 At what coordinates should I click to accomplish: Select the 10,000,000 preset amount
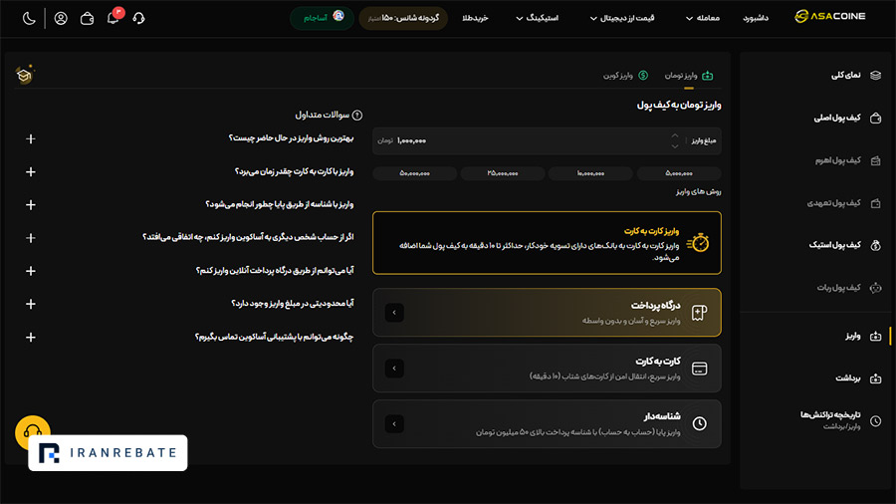[x=590, y=173]
